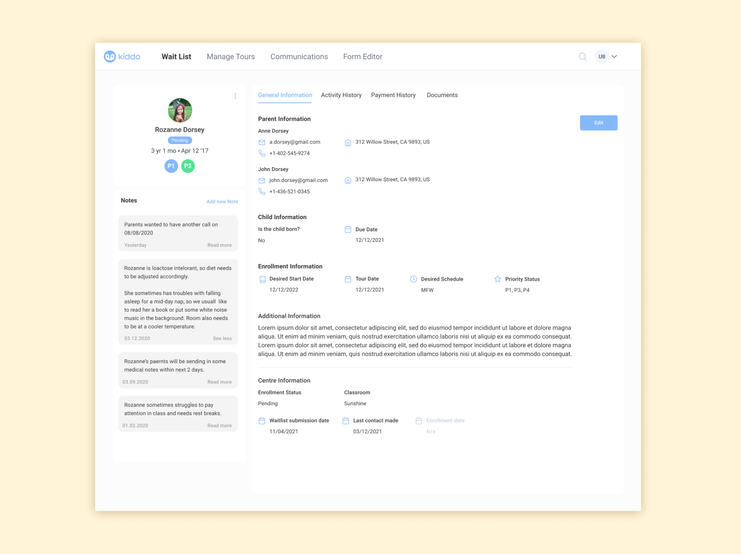Click the calendar icon beside Tour Date

[x=348, y=279]
